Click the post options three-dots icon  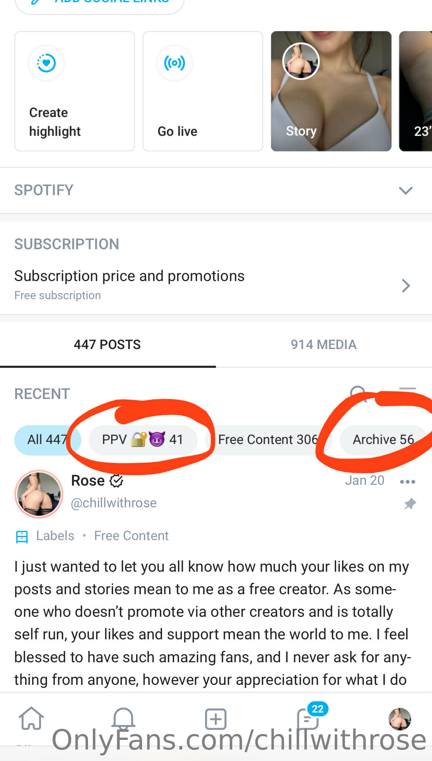(x=408, y=481)
